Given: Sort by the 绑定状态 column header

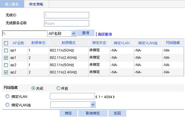Looking at the screenshot, I should pos(99,43).
